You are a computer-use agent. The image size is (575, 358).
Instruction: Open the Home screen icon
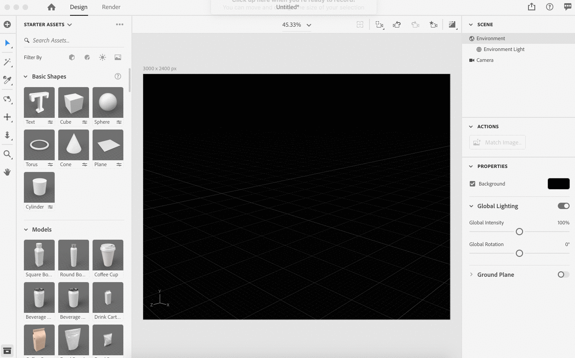pyautogui.click(x=51, y=7)
